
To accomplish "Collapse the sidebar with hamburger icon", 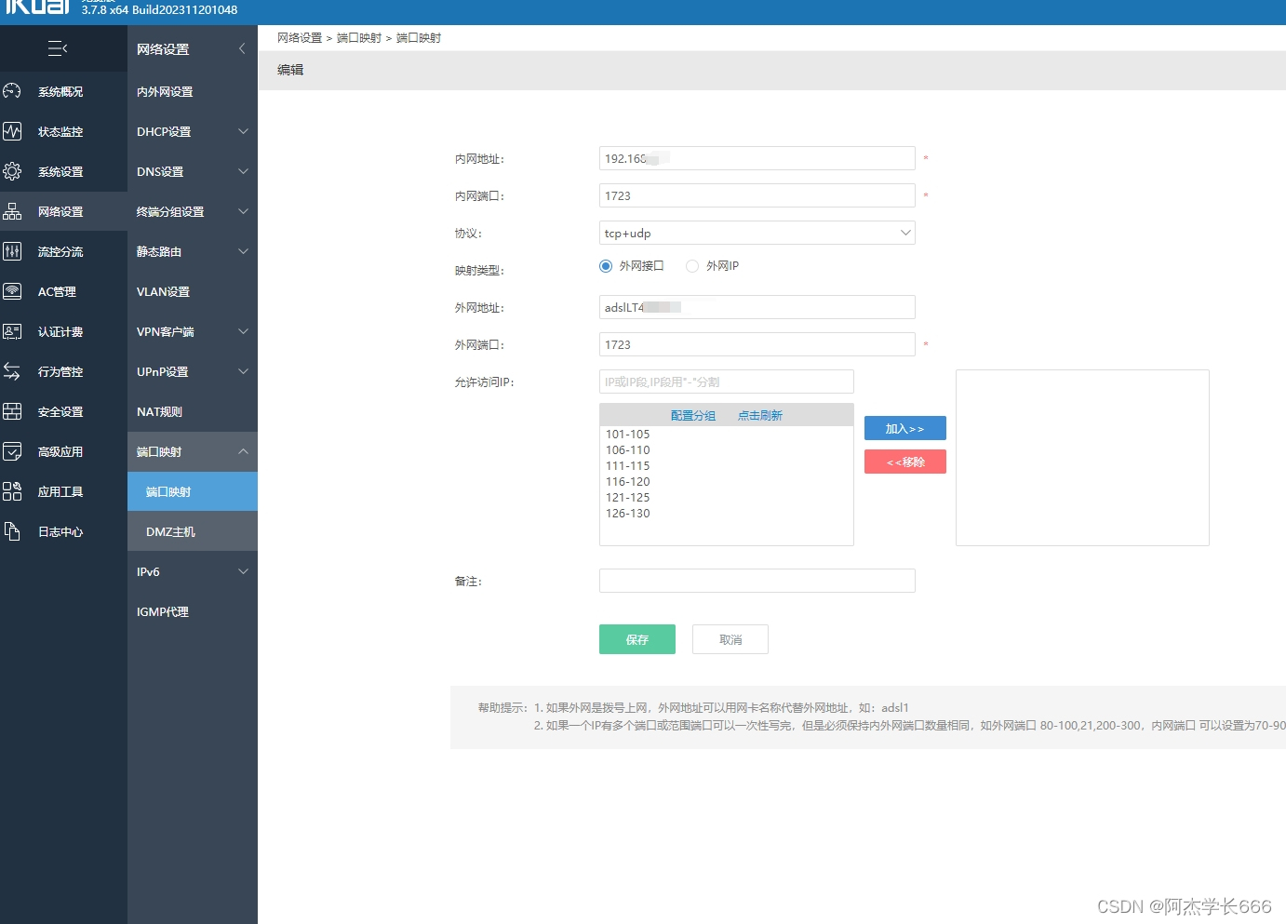I will click(58, 48).
